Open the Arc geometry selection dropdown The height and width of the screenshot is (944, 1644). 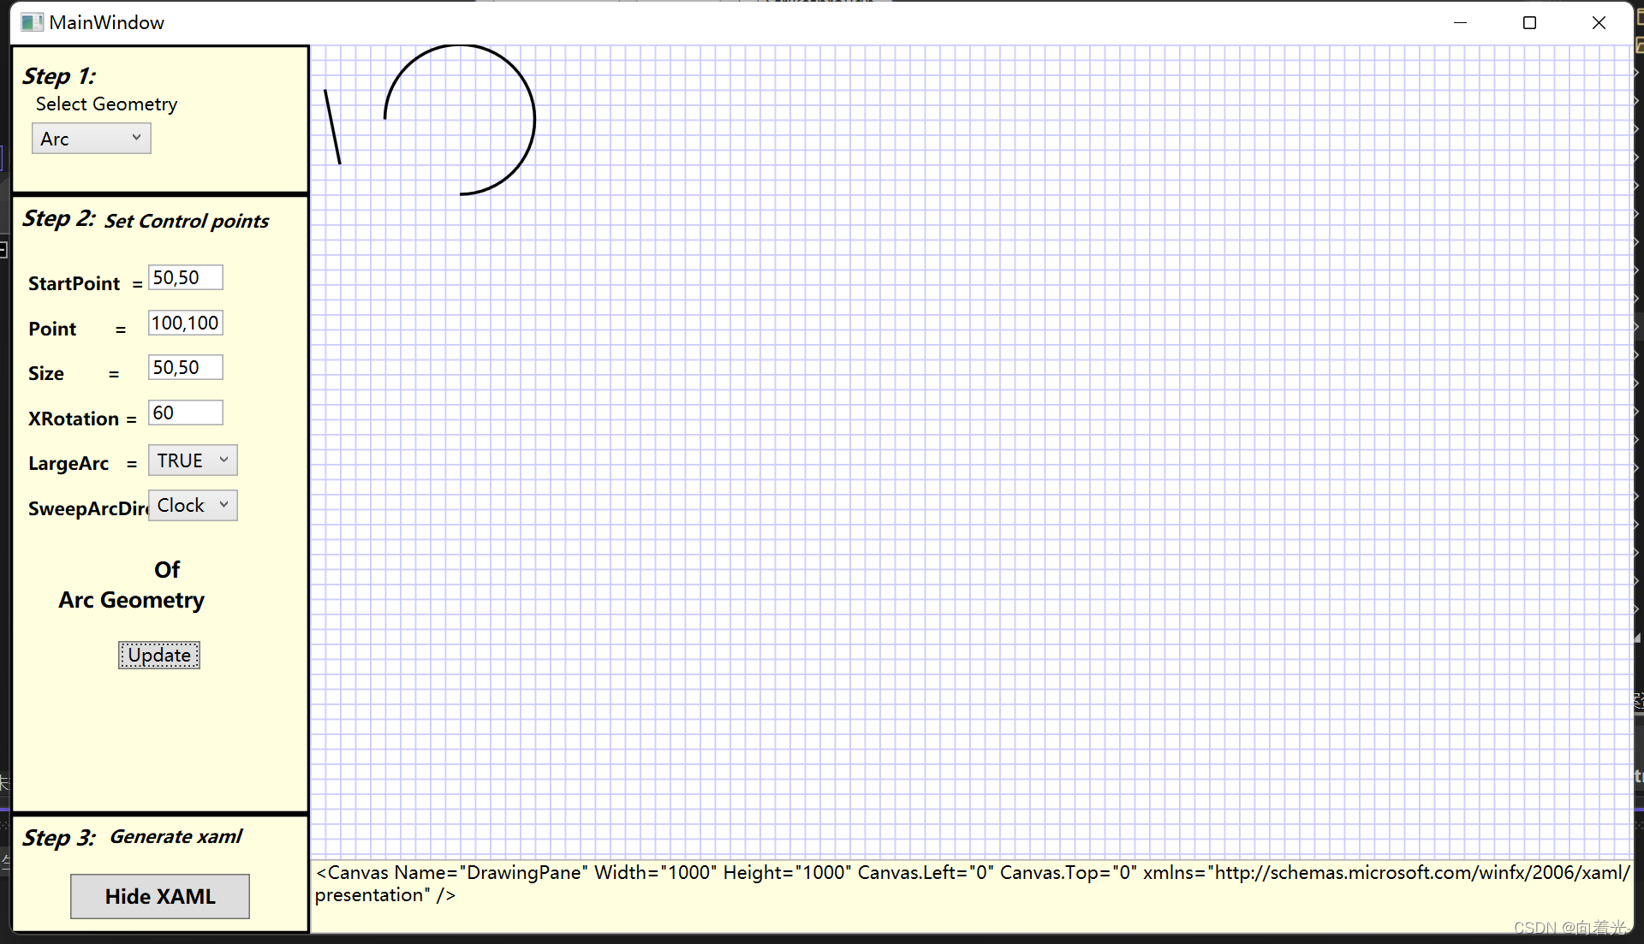tap(92, 139)
